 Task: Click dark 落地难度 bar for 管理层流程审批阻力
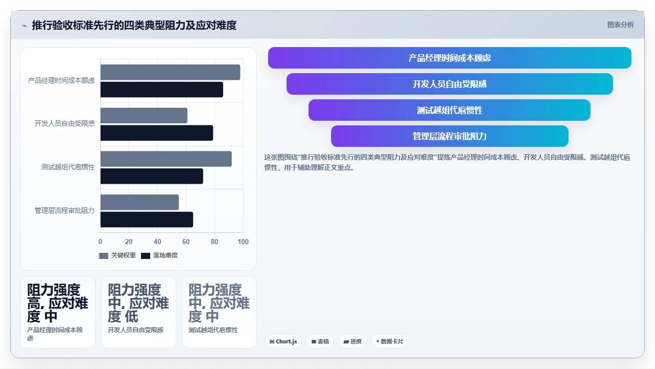click(x=147, y=220)
